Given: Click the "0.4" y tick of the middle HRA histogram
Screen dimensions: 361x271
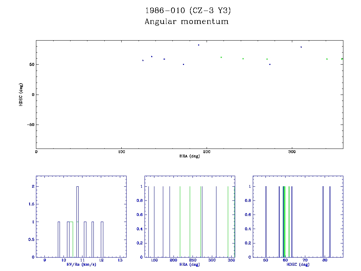Looking at the screenshot, I should click(x=140, y=229).
